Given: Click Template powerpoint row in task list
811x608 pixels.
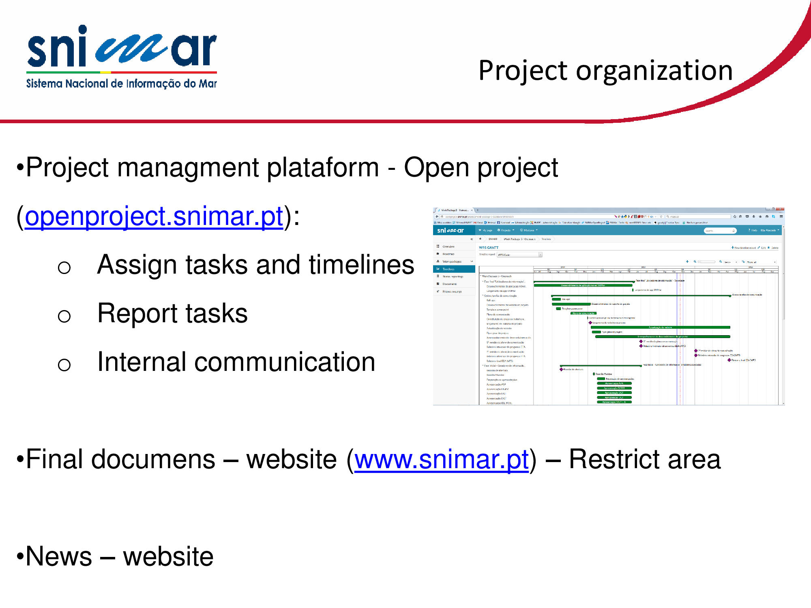Looking at the screenshot, I should pos(498,310).
